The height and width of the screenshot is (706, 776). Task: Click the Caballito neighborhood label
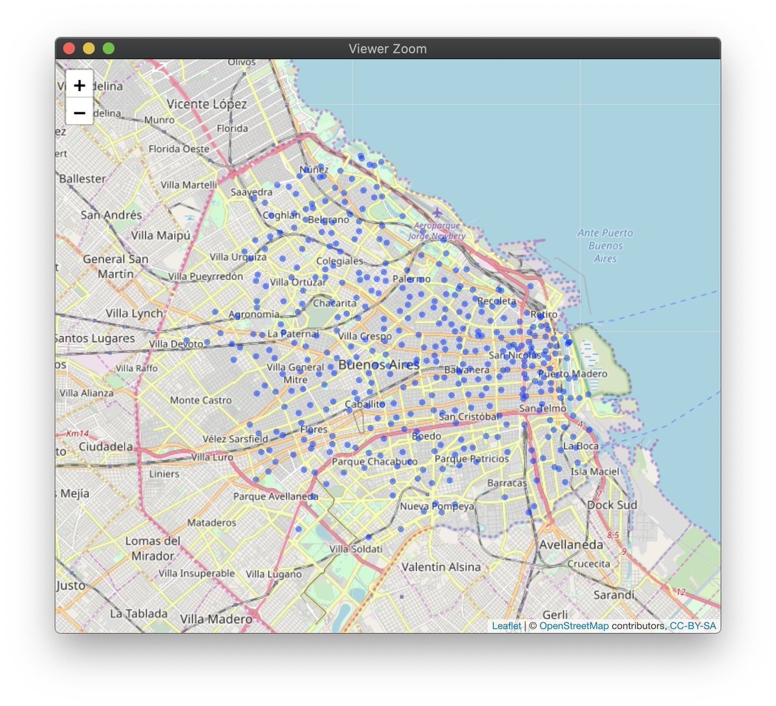[365, 404]
